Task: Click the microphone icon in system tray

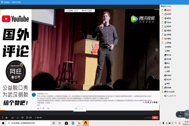Action: [x=163, y=123]
